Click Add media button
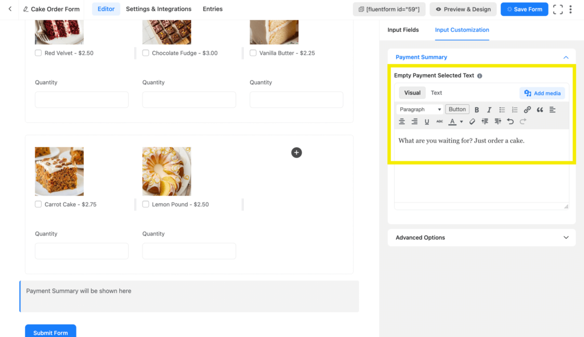 [542, 93]
